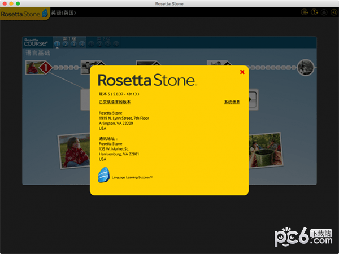This screenshot has height=254, width=339.
Task: Select unit 4 of Level 1
Action: [82, 44]
